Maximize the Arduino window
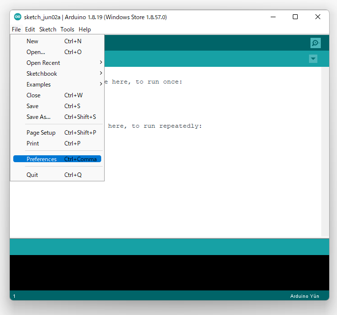 click(x=295, y=17)
